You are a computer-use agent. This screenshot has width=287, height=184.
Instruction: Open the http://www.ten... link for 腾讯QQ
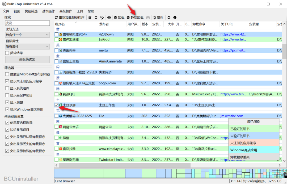pyautogui.click(x=233, y=94)
